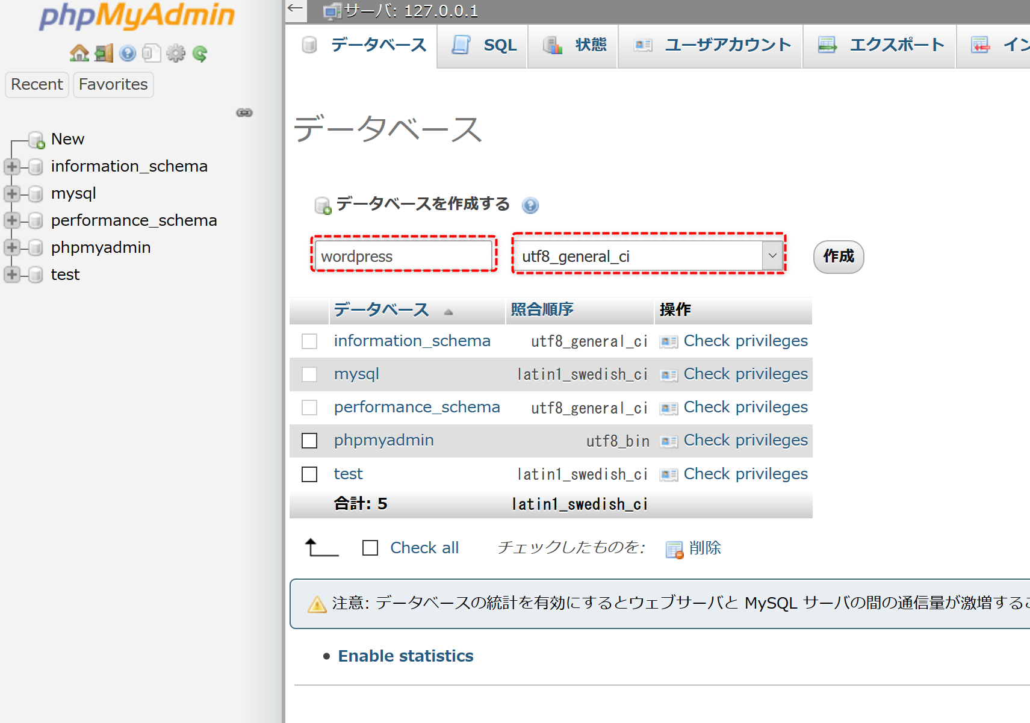Check privileges for the mysql database
The width and height of the screenshot is (1030, 723).
[x=746, y=374]
